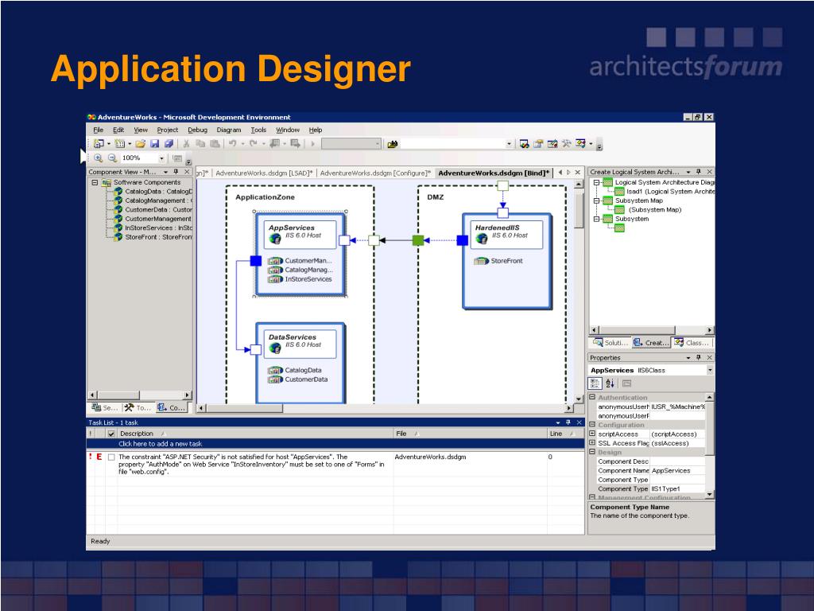Click the Paste toolbar icon
Viewport: 814px width, 611px height.
point(215,144)
